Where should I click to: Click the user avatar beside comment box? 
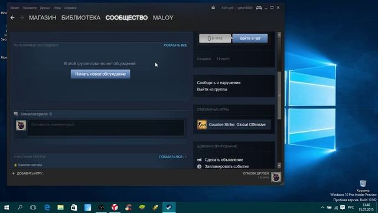(x=21, y=125)
